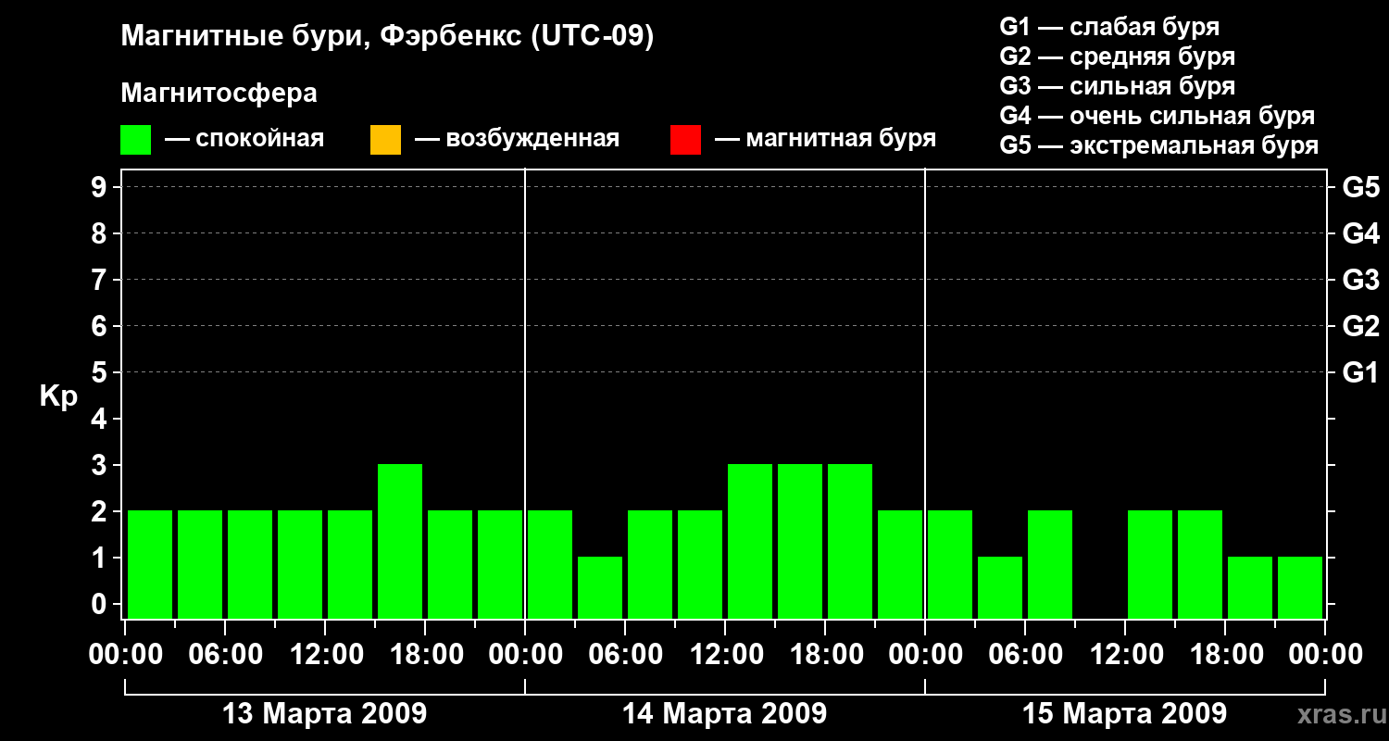Click the '06:00' time label under 15 March
The image size is (1389, 741).
point(1025,655)
